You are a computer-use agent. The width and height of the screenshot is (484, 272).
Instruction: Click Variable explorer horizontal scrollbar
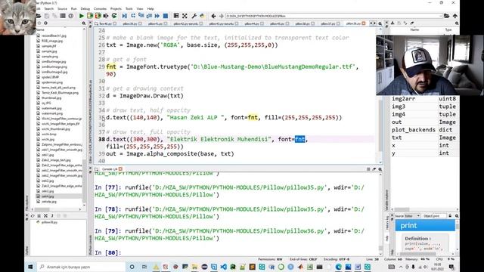pyautogui.click(x=402, y=209)
